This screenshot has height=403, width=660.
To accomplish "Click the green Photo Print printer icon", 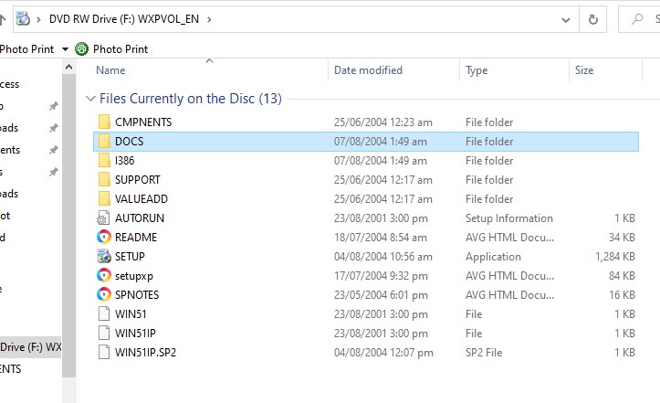I will pyautogui.click(x=81, y=49).
